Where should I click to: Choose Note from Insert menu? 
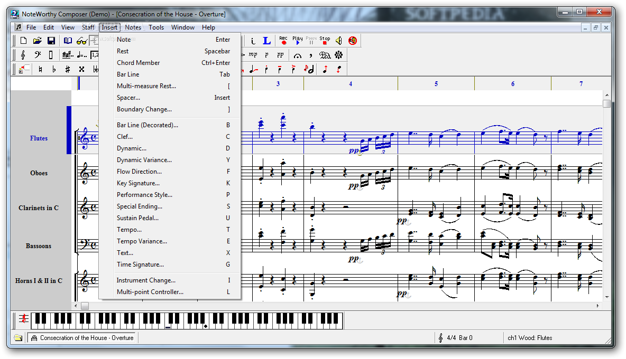pyautogui.click(x=170, y=40)
